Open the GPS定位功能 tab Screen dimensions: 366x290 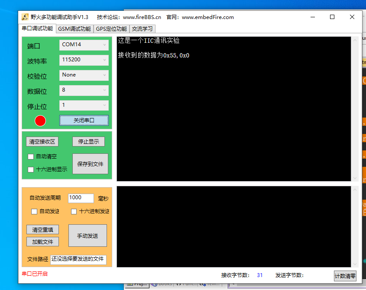(x=111, y=29)
